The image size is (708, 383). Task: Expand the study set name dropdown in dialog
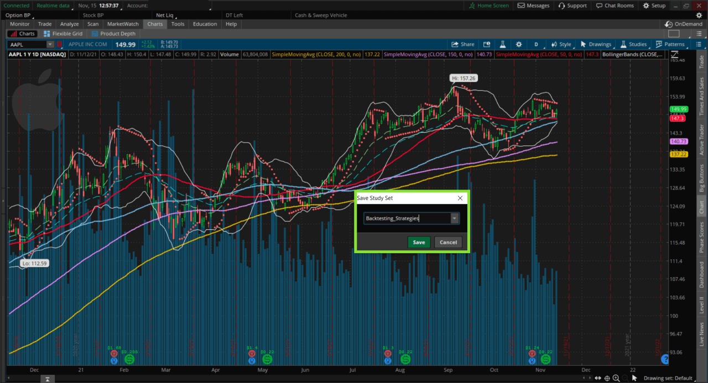point(454,218)
